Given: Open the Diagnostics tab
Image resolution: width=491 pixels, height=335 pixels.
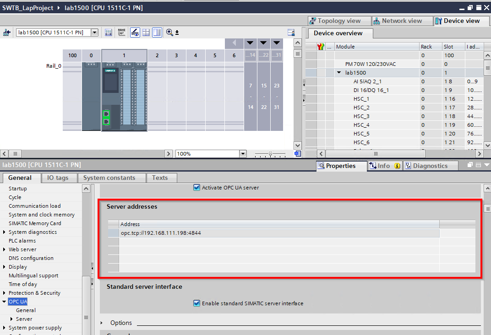Looking at the screenshot, I should [x=430, y=165].
